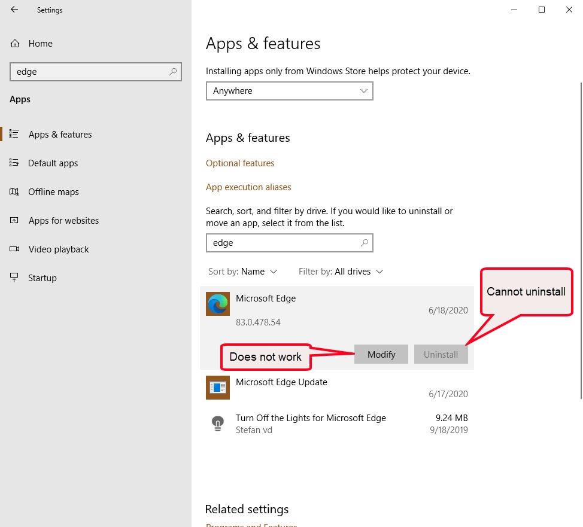Select Video playback in the sidebar

pos(58,249)
